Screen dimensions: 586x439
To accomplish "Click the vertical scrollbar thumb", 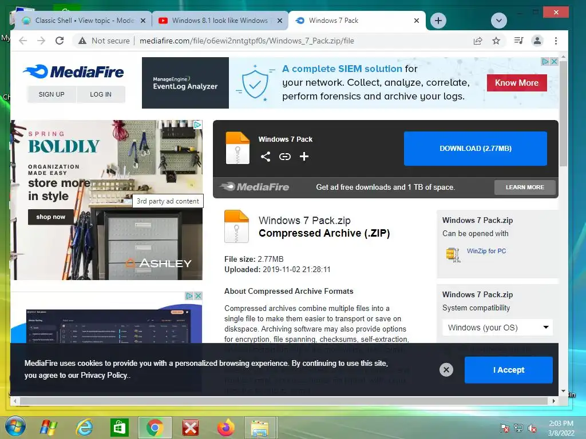I will [x=563, y=114].
